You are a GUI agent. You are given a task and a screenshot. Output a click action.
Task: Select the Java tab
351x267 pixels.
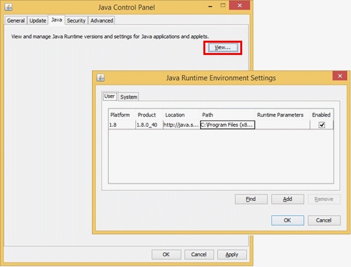tap(56, 20)
